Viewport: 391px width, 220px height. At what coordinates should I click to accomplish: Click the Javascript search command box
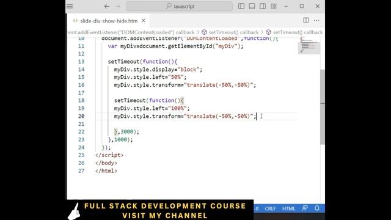(x=180, y=6)
